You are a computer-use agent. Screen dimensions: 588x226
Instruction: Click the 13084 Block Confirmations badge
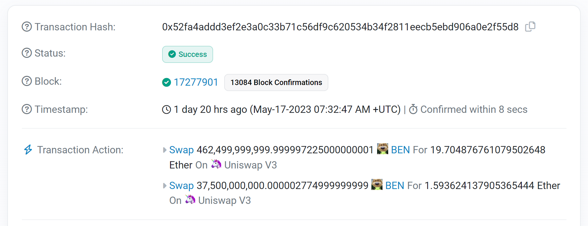[276, 82]
